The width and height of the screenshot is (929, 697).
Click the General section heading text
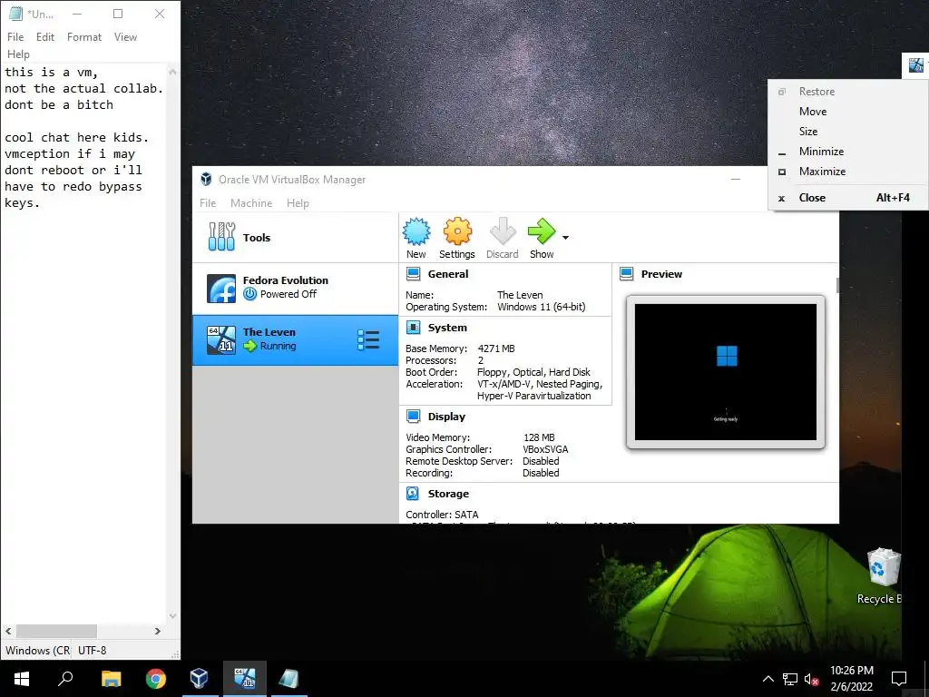pyautogui.click(x=448, y=274)
